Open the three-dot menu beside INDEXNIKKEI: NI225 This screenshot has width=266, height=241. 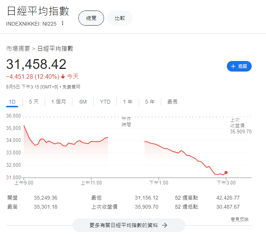(x=63, y=23)
